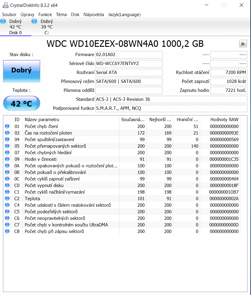The width and height of the screenshot is (251, 295).
Task: Click RAW value 00000000093E
Action: pyautogui.click(x=224, y=133)
